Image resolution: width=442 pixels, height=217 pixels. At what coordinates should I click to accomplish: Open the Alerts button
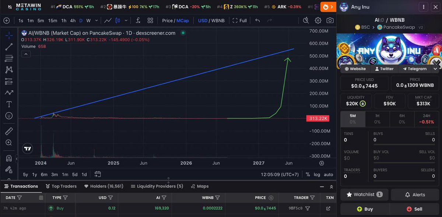(x=414, y=195)
